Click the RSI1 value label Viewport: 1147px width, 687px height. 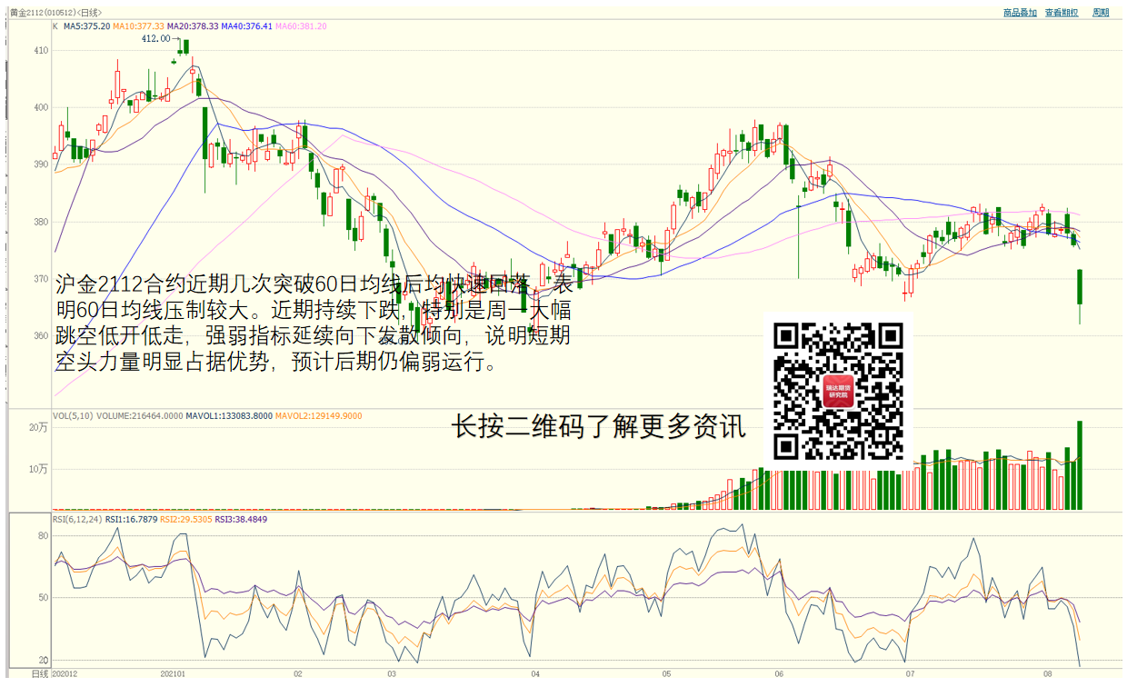tap(132, 520)
